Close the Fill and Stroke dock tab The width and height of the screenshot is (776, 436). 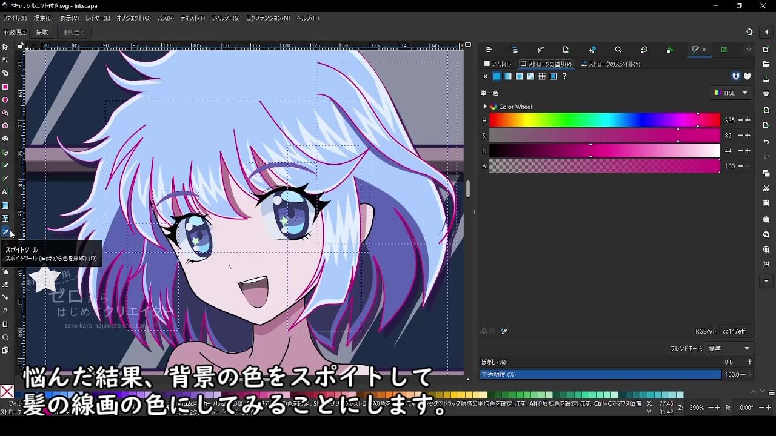[x=704, y=50]
